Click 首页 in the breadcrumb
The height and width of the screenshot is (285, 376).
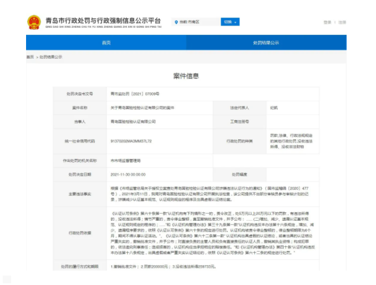(x=30, y=57)
